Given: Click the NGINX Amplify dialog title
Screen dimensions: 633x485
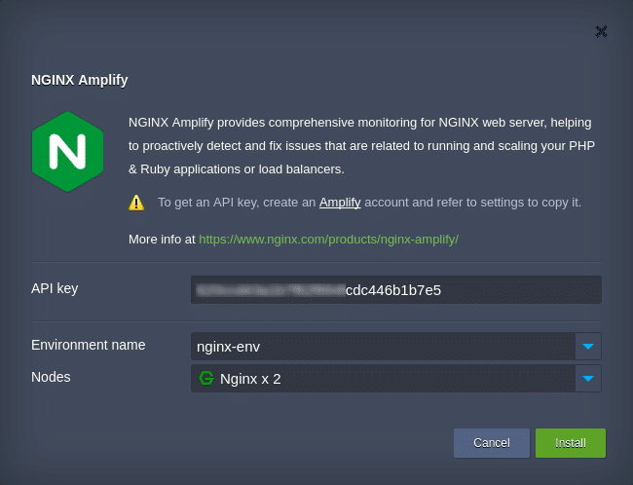Looking at the screenshot, I should [x=80, y=80].
